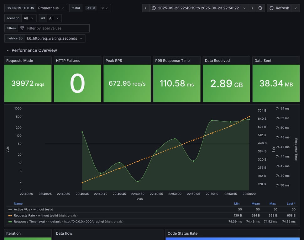Click the Response Time green legend swatch

coord(10,222)
